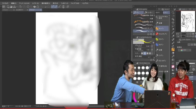Screen dimensions: 196x109
Task: Select the orange highlighted pen tool icon
Action: coord(173,50)
